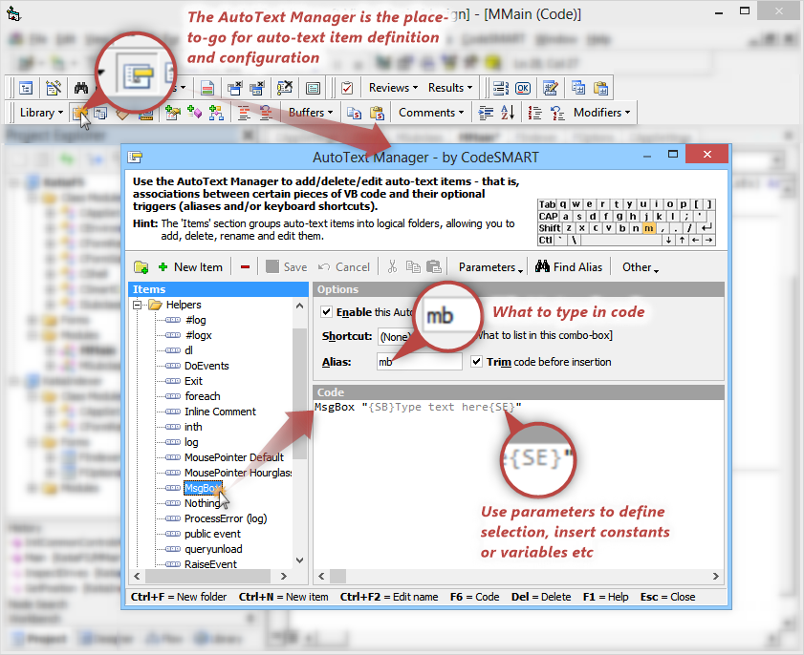The image size is (804, 655).
Task: Click the form edit pencil icon
Action: [551, 88]
